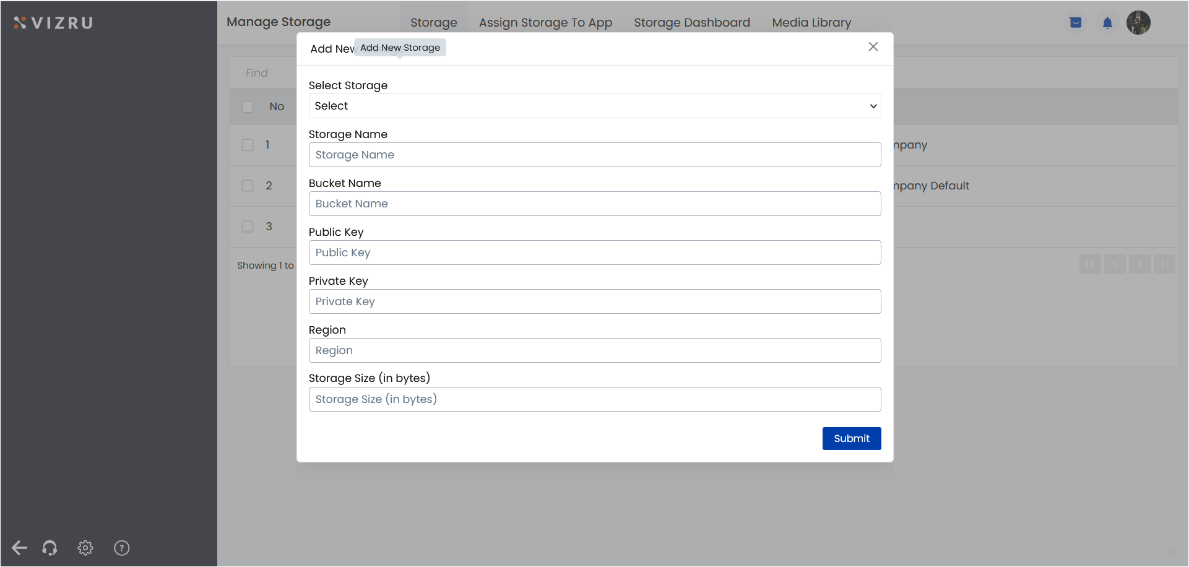Check the checkbox for row 1
The height and width of the screenshot is (567, 1189).
248,145
